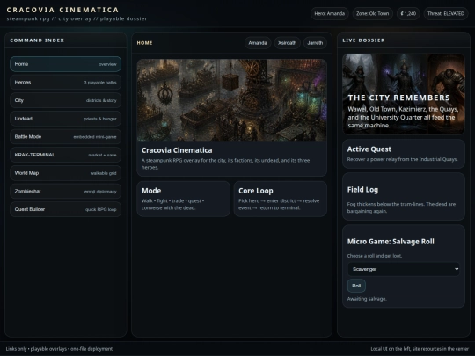Select the Undead priests & hunger entry
This screenshot has width=475, height=356.
pyautogui.click(x=65, y=119)
